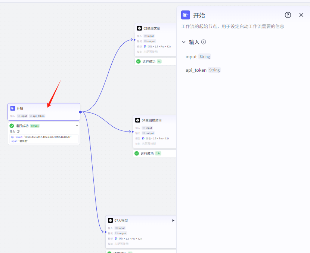This screenshot has width=310, height=253.
Task: Click the success check under 02星座文案
Action: [x=139, y=62]
